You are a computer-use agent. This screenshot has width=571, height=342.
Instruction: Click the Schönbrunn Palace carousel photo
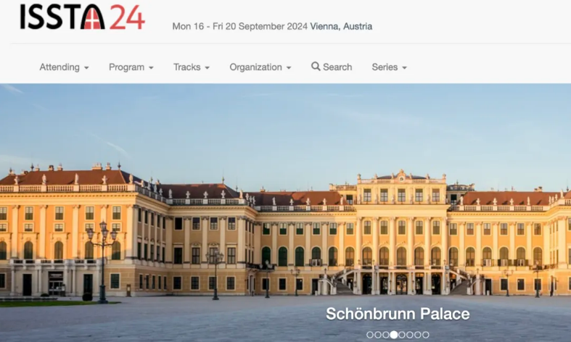[x=286, y=213]
